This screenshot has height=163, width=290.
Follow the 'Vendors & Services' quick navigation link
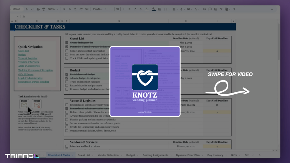click(29, 62)
